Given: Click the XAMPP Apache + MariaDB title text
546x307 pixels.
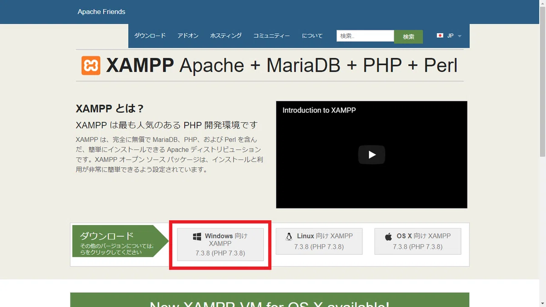Looking at the screenshot, I should click(x=282, y=65).
